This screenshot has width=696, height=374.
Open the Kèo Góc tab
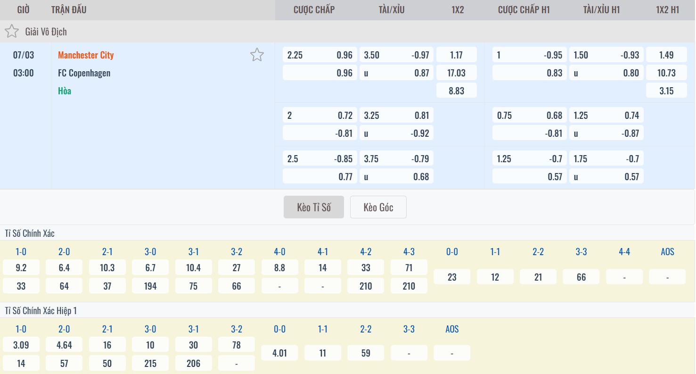(x=378, y=207)
